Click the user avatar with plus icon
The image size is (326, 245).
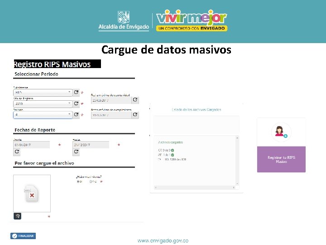[281, 132]
